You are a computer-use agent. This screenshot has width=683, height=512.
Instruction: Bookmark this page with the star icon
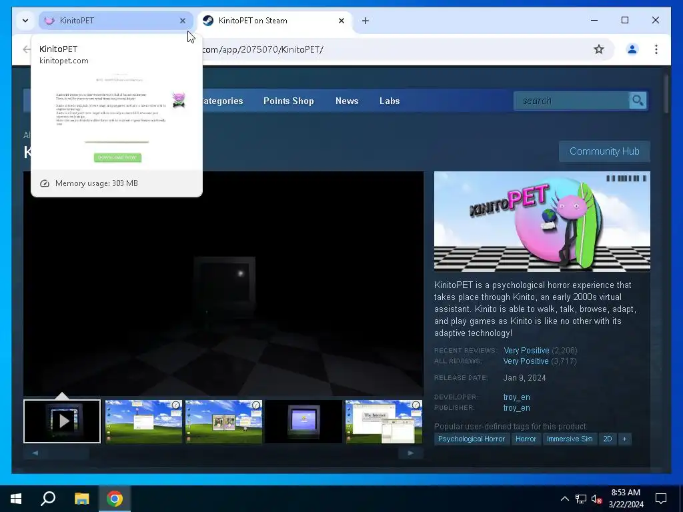599,49
